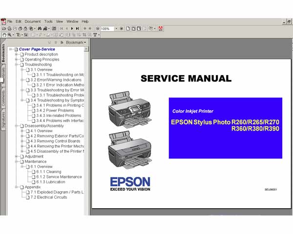Click the Print icon in toolbar
The image size is (293, 234).
coord(20,29)
